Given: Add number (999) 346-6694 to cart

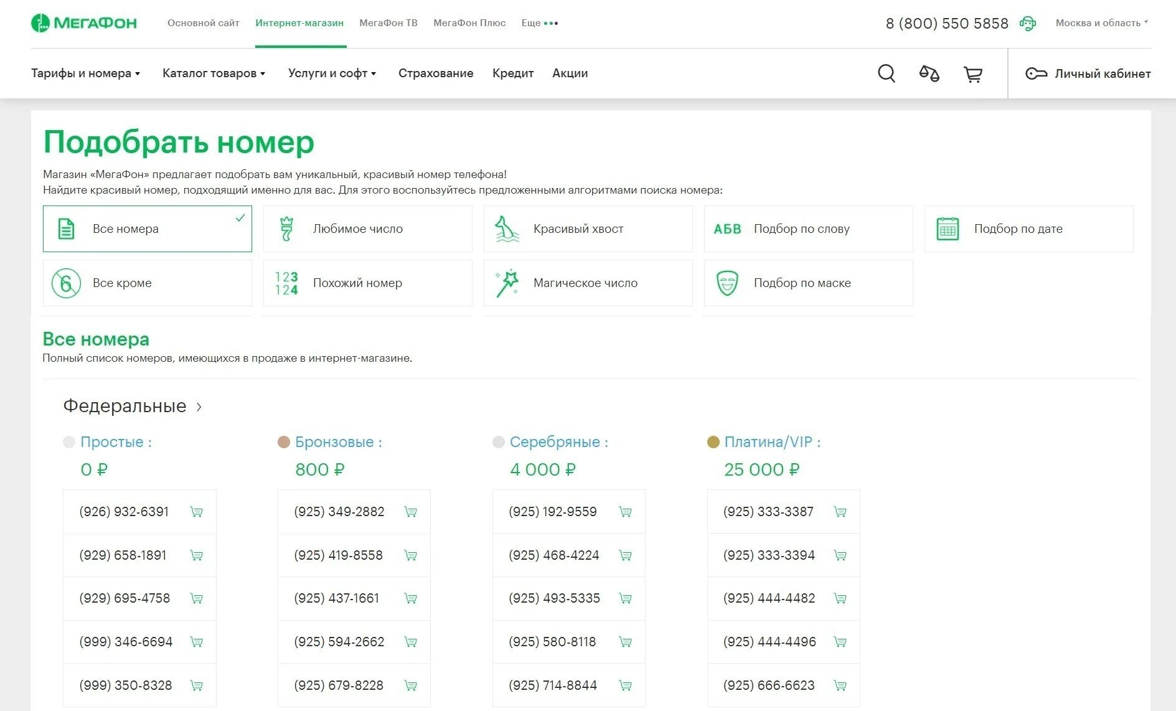Looking at the screenshot, I should tap(196, 642).
